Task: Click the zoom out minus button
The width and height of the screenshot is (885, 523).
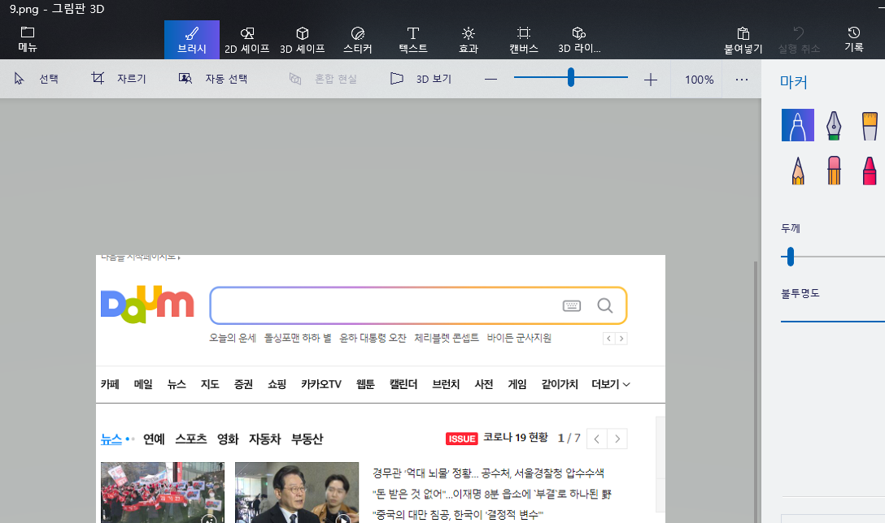Action: pos(491,80)
